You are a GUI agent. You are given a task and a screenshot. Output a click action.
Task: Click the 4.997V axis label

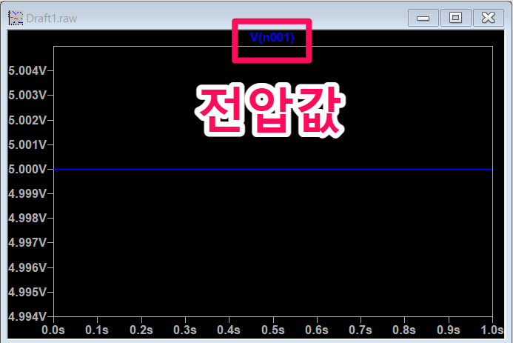click(27, 242)
